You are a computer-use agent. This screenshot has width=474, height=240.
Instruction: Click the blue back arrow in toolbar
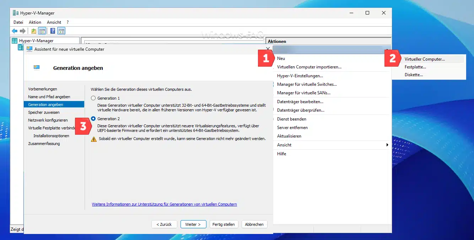tap(15, 31)
